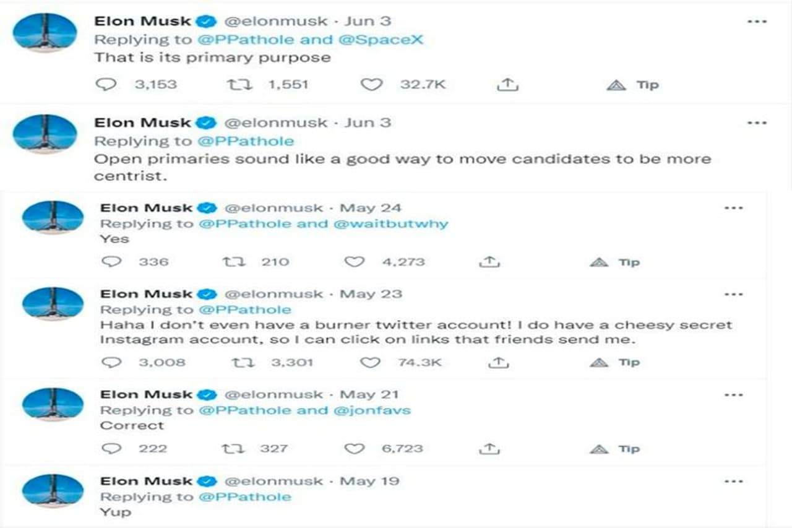792x528 pixels.
Task: Tip on the May 23 Instagram account tweet
Action: (x=615, y=363)
